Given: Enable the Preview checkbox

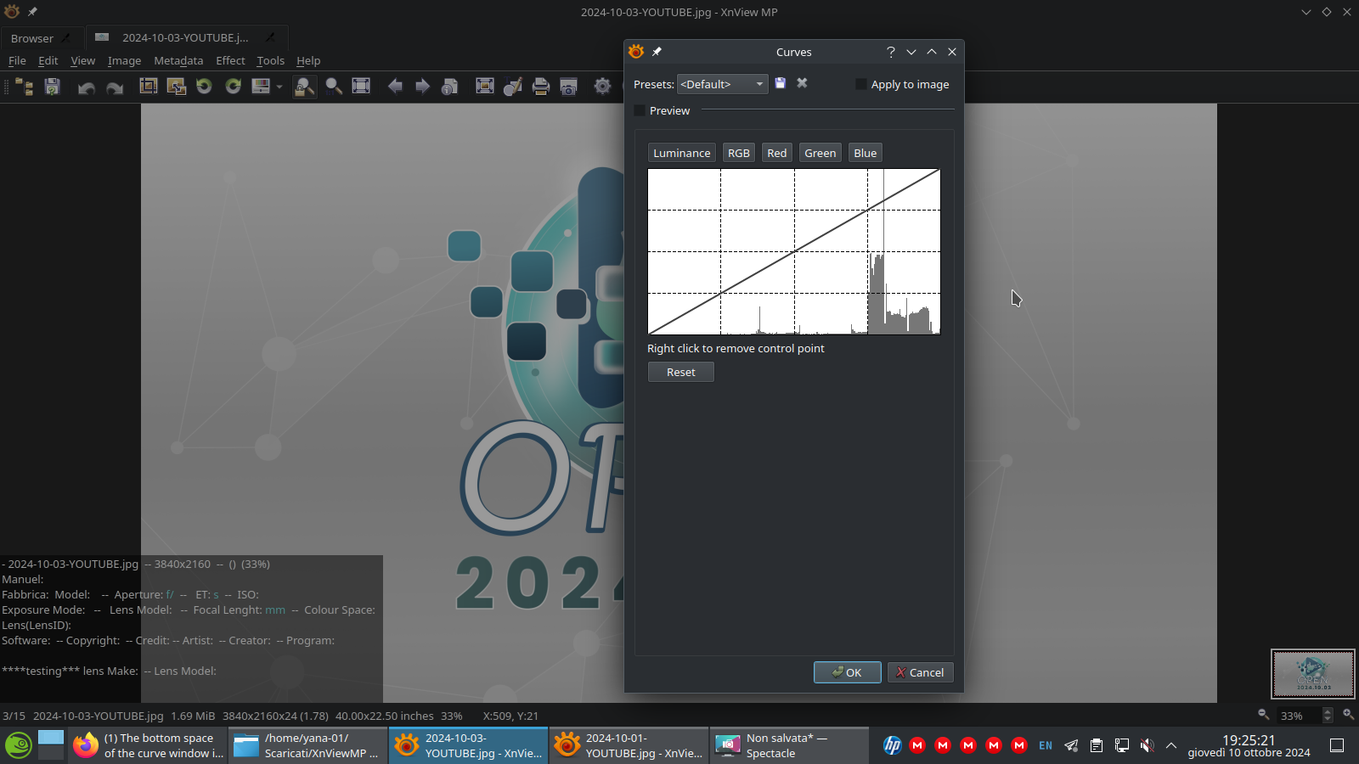Looking at the screenshot, I should pyautogui.click(x=640, y=110).
